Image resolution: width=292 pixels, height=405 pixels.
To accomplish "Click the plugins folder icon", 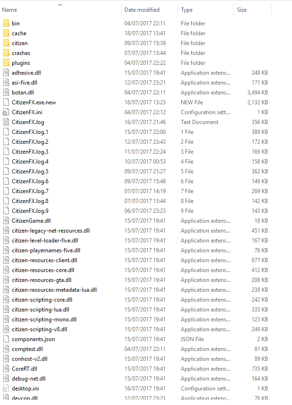I will [x=6, y=63].
